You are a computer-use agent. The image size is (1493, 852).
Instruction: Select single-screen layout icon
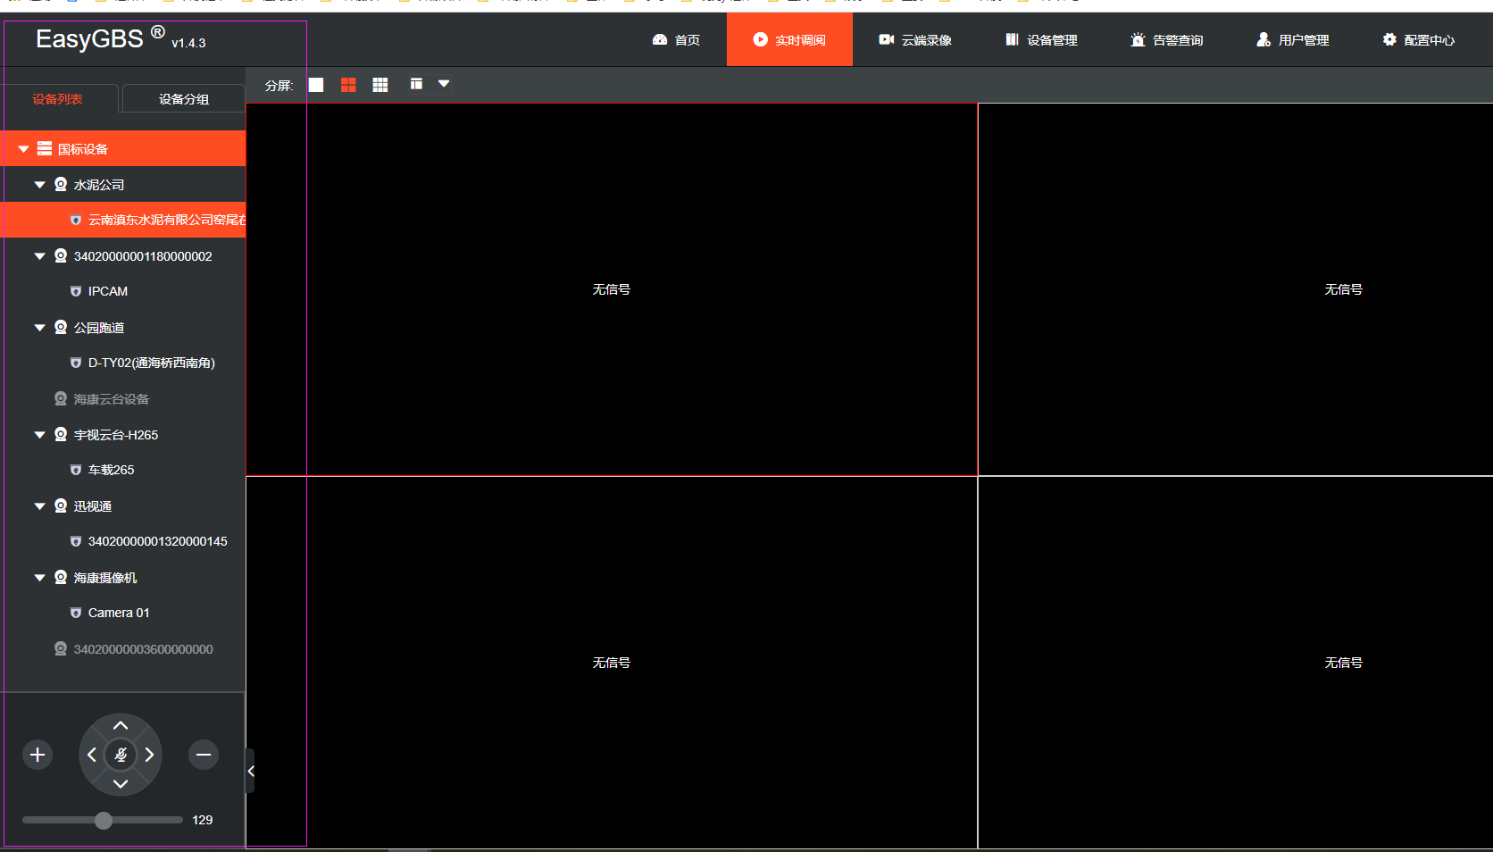coord(316,85)
